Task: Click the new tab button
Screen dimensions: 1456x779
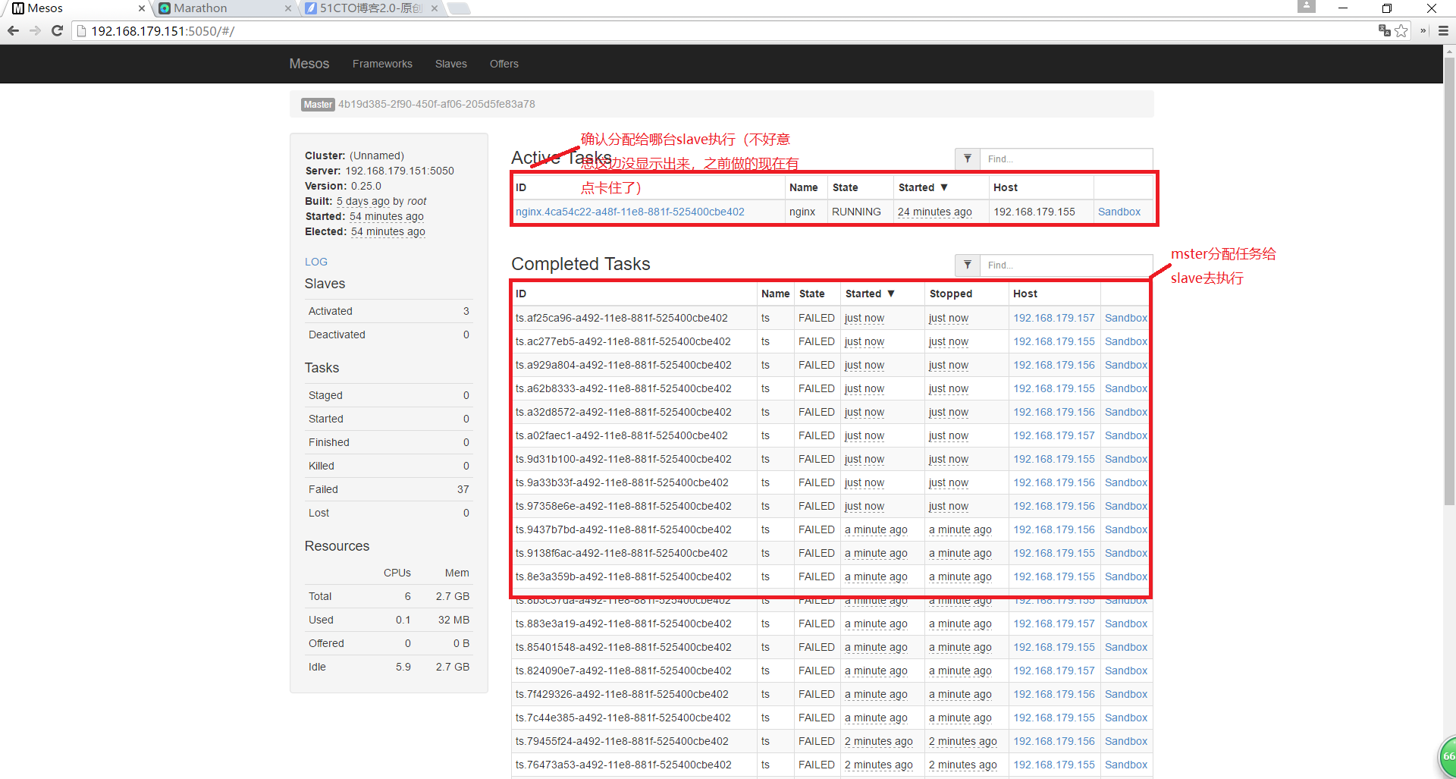Action: (x=459, y=8)
